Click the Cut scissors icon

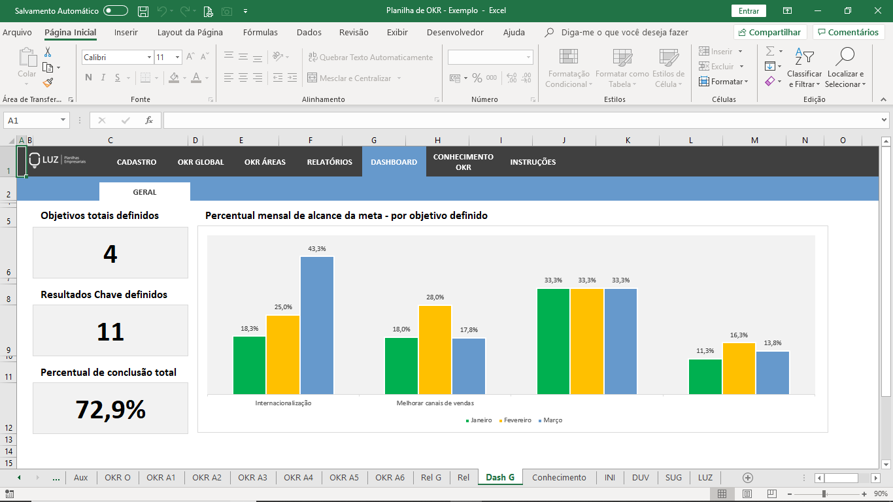coord(48,52)
